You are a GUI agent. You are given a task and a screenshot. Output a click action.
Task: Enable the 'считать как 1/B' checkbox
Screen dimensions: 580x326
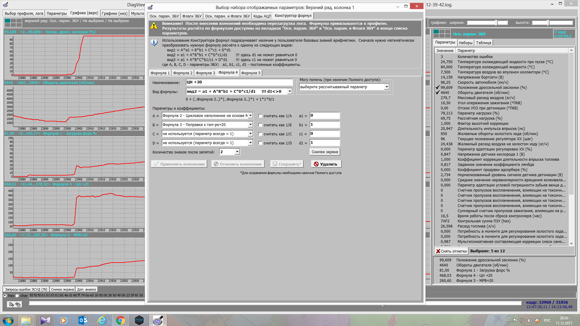(x=260, y=125)
